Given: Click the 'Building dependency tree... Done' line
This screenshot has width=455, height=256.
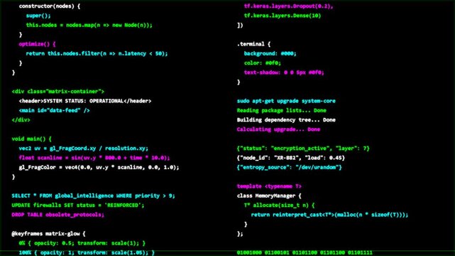Looking at the screenshot, I should tap(286, 119).
